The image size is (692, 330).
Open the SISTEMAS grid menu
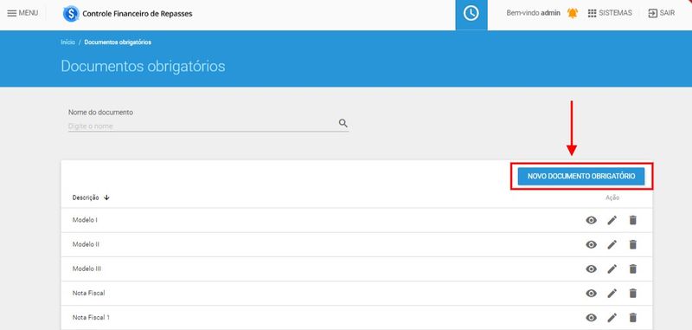[x=610, y=13]
